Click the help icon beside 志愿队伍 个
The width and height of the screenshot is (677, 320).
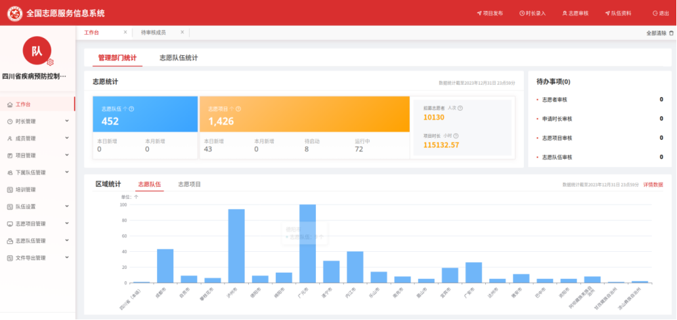[x=132, y=109]
